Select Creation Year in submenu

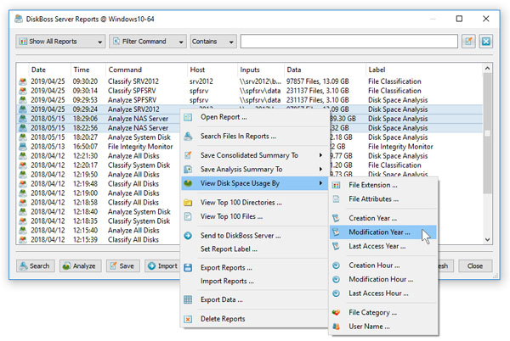383,218
